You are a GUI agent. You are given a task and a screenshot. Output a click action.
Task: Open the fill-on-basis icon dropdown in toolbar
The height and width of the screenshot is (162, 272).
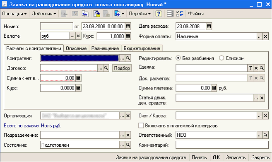pos(119,14)
